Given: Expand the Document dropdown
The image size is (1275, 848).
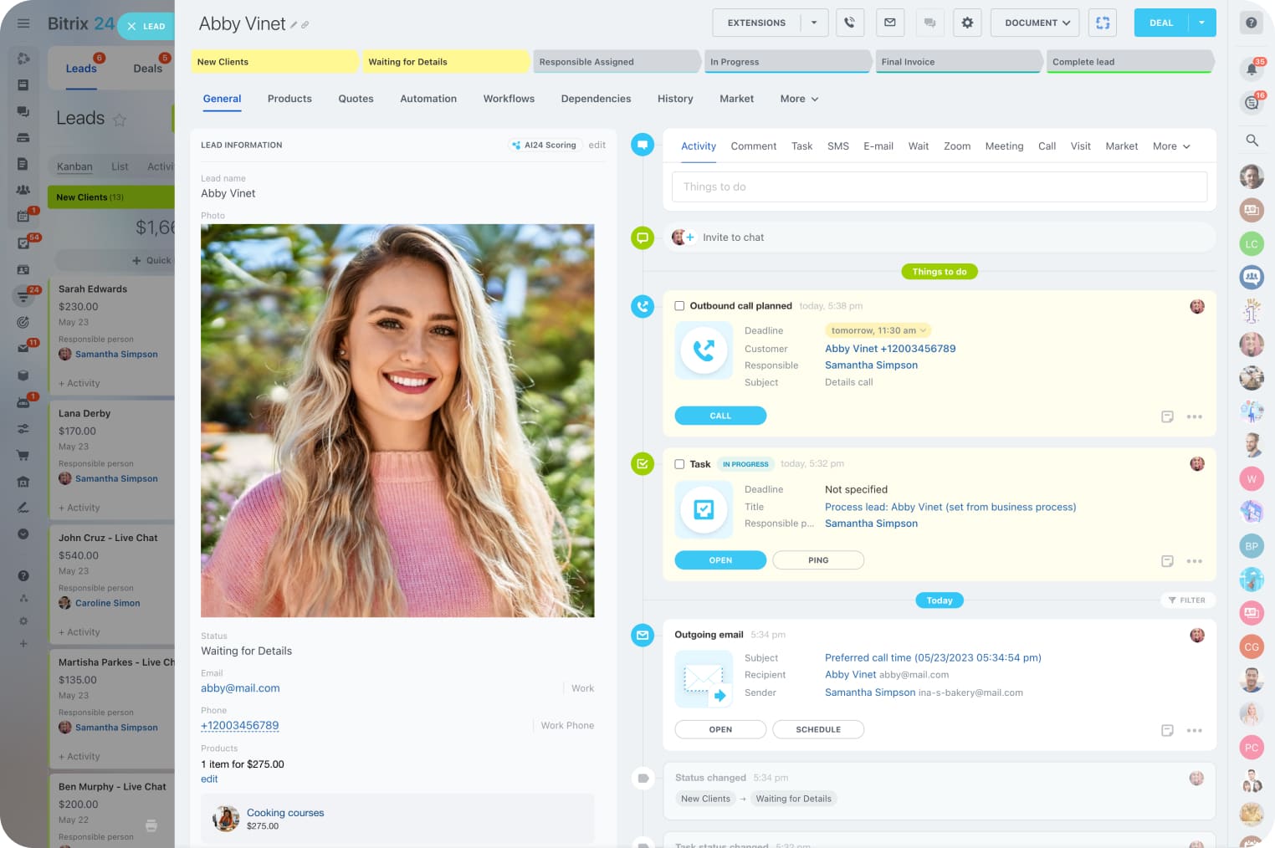Looking at the screenshot, I should [x=1036, y=23].
